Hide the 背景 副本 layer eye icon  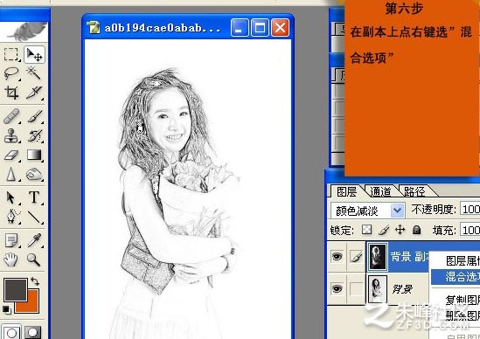[x=337, y=256]
